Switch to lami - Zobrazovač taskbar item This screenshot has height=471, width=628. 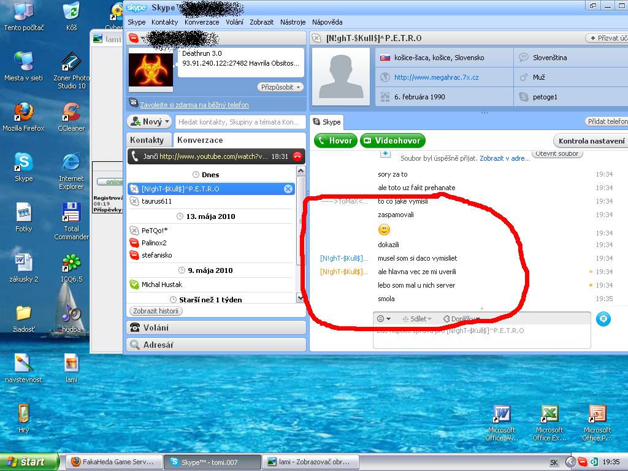coord(310,462)
